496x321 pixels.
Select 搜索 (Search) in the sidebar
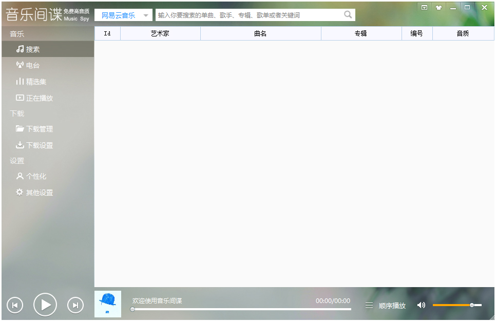pos(33,49)
